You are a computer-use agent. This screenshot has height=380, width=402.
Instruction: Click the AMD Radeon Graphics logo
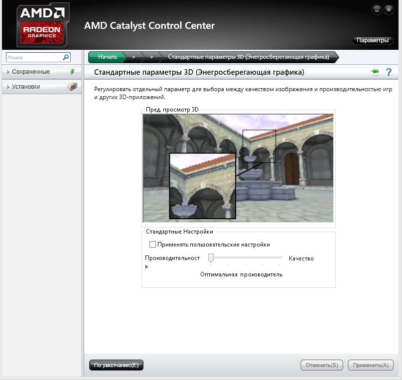pos(43,25)
